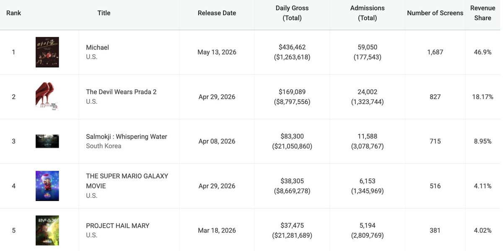This screenshot has width=503, height=251.
Task: Click the Admissions (Total) column header
Action: pos(368,13)
